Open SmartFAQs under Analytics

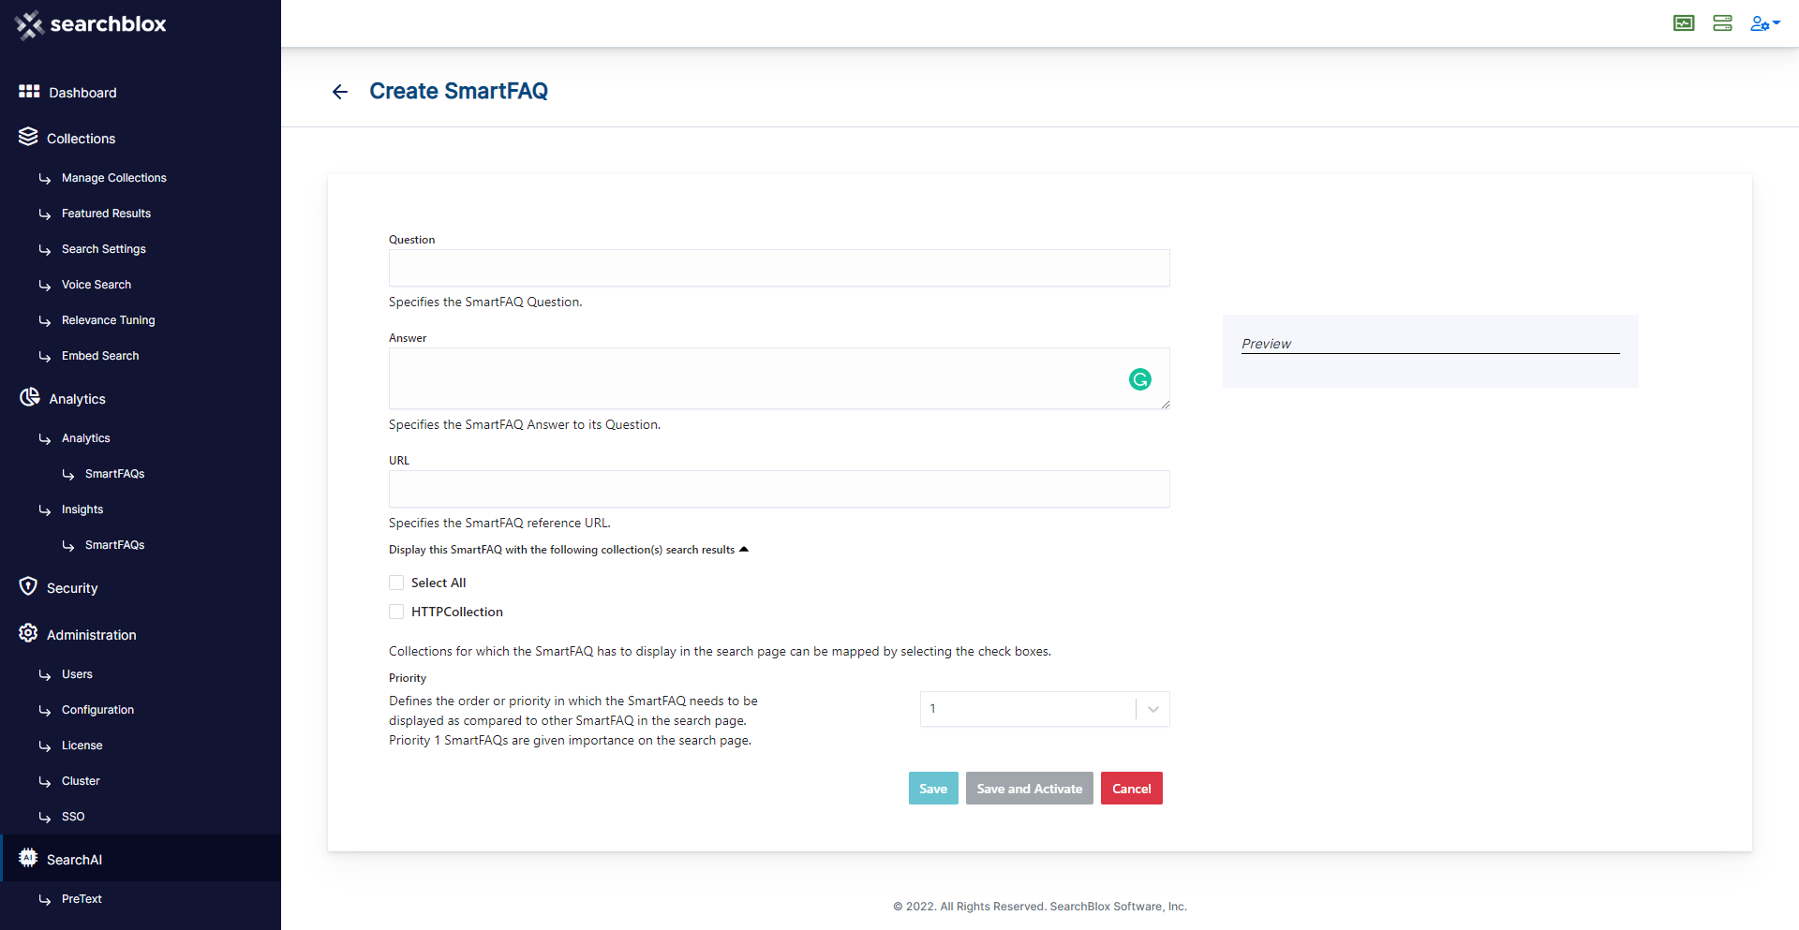(115, 474)
